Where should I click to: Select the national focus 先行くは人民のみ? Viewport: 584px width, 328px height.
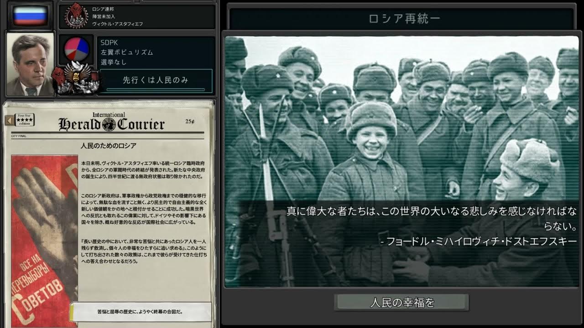(156, 80)
